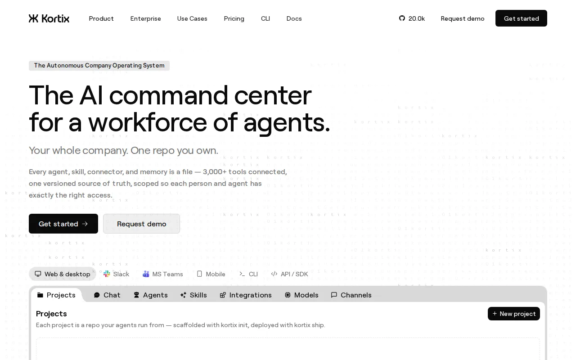Choose the Slack logo icon

(x=107, y=274)
